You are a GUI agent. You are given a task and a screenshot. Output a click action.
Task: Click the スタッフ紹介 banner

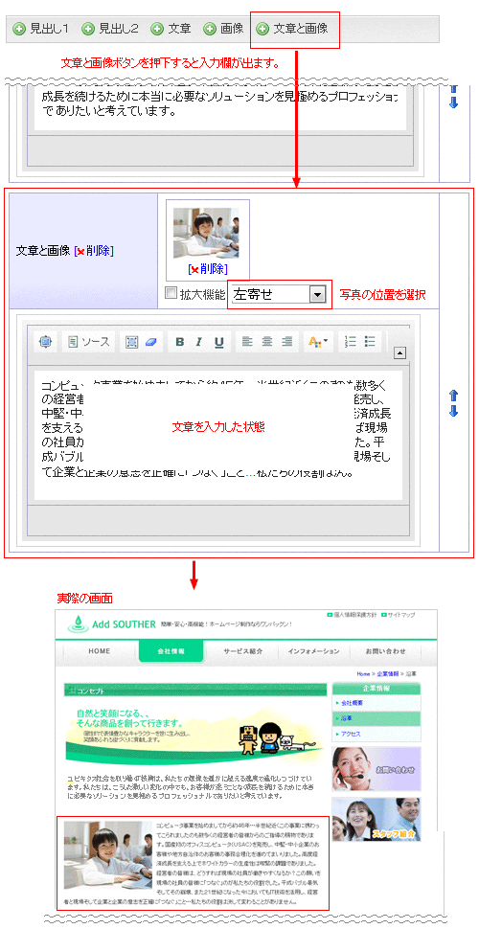pyautogui.click(x=376, y=820)
